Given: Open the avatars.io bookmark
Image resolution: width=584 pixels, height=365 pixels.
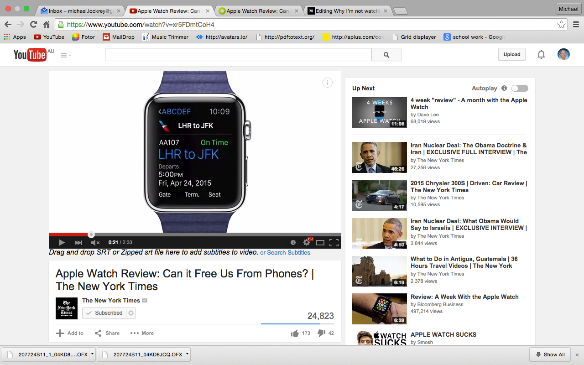Looking at the screenshot, I should point(222,37).
